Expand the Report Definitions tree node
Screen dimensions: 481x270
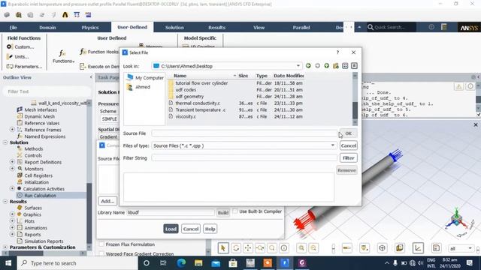coord(12,162)
